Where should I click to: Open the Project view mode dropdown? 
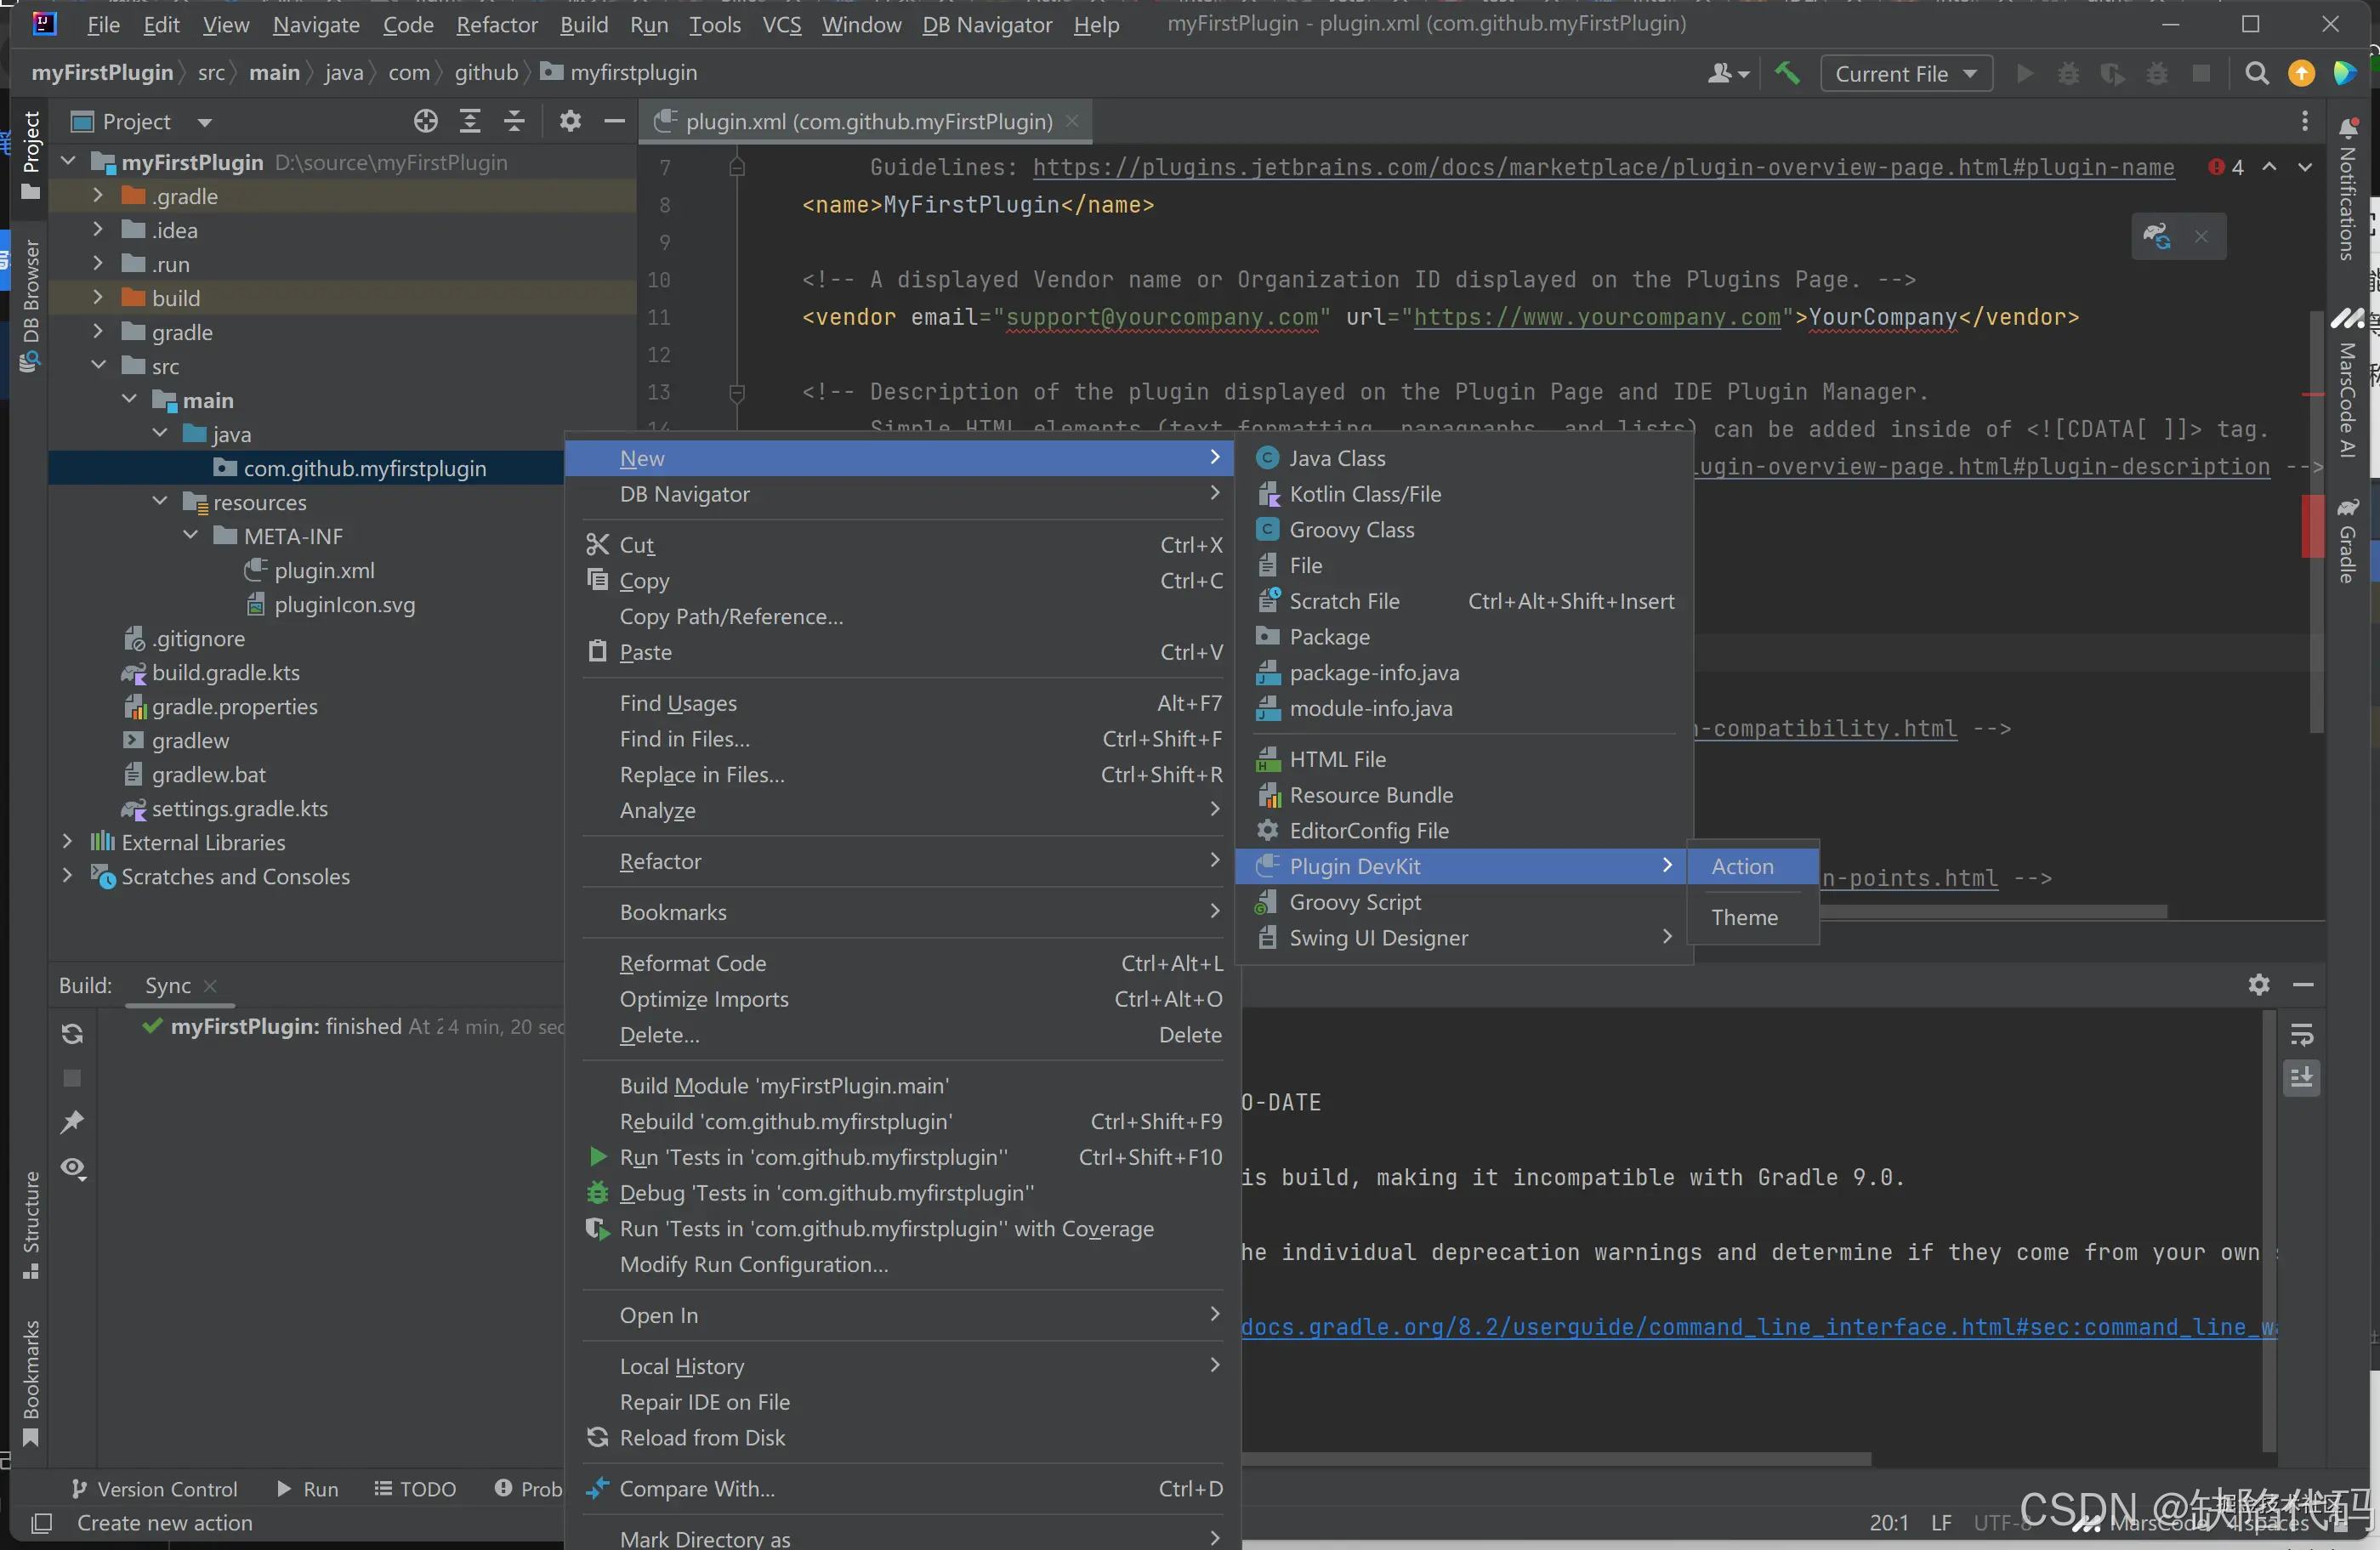142,121
